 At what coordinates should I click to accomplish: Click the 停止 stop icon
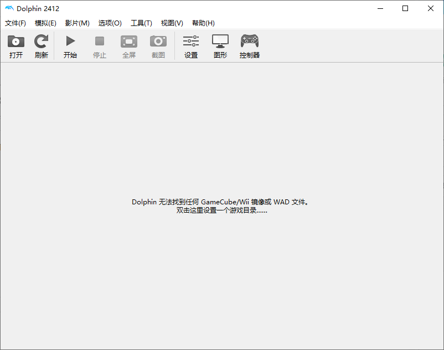(x=100, y=41)
